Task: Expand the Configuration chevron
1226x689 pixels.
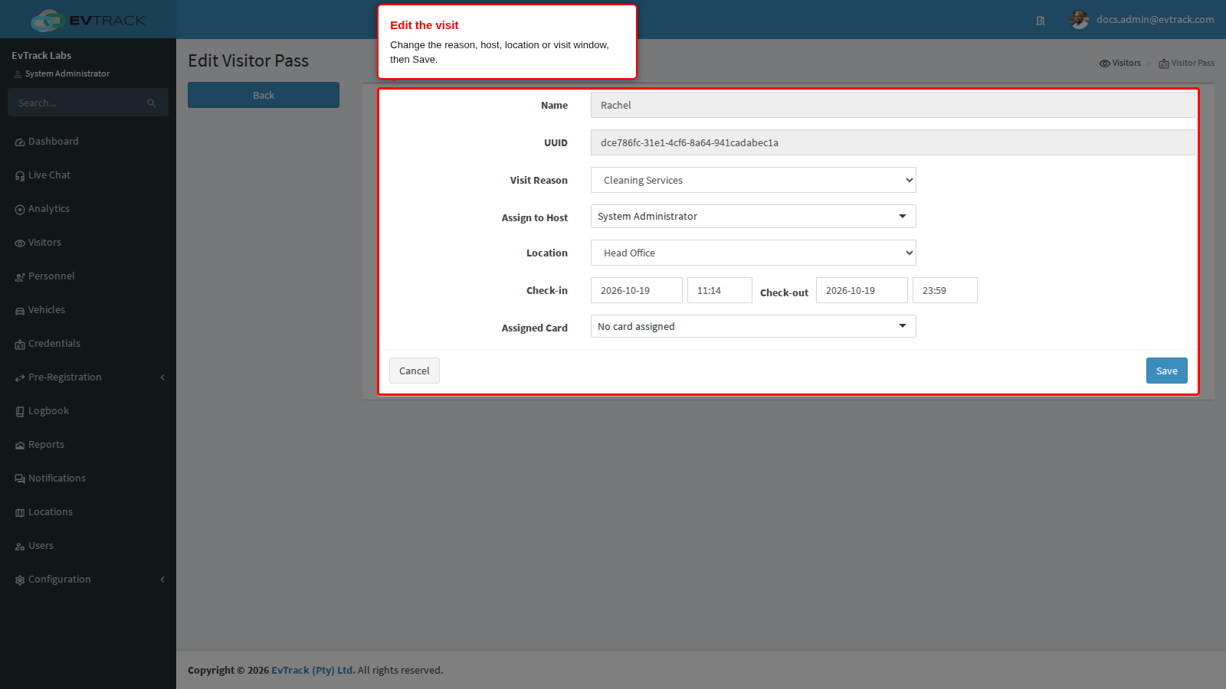Action: (162, 580)
